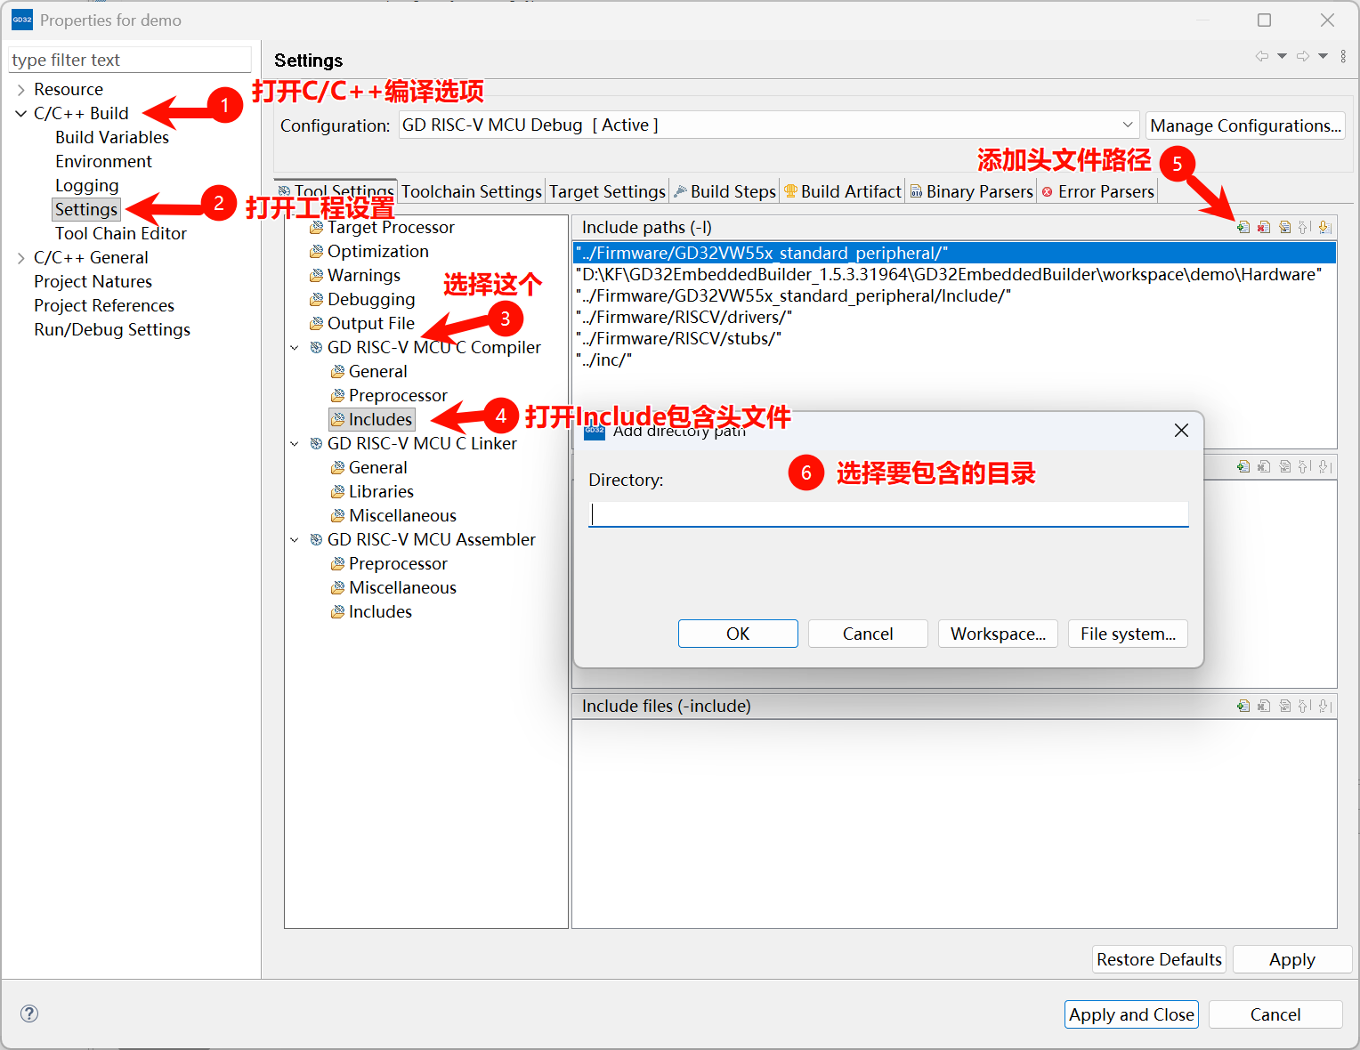Switch to the Build Steps tab
This screenshot has width=1360, height=1050.
pos(733,192)
